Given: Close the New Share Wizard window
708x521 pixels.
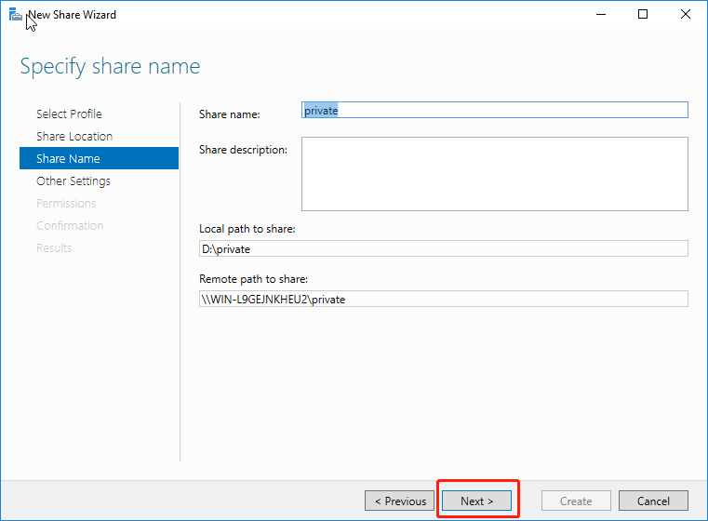Looking at the screenshot, I should pos(685,15).
